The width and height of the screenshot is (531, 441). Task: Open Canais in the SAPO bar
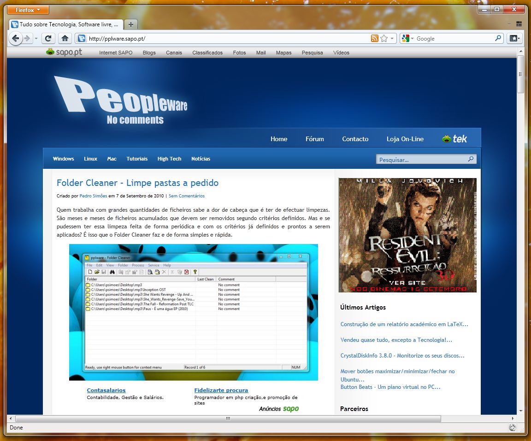pyautogui.click(x=174, y=53)
